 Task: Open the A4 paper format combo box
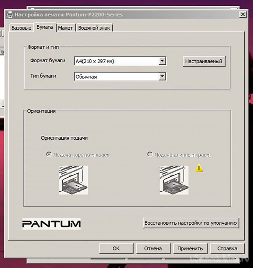pyautogui.click(x=116, y=61)
